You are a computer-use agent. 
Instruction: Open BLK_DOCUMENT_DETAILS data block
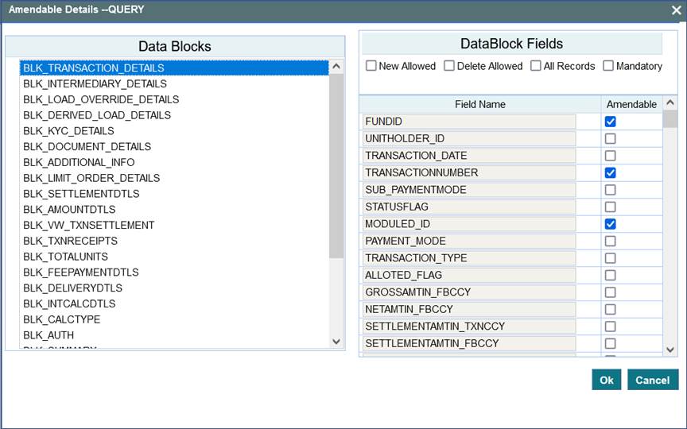point(174,147)
